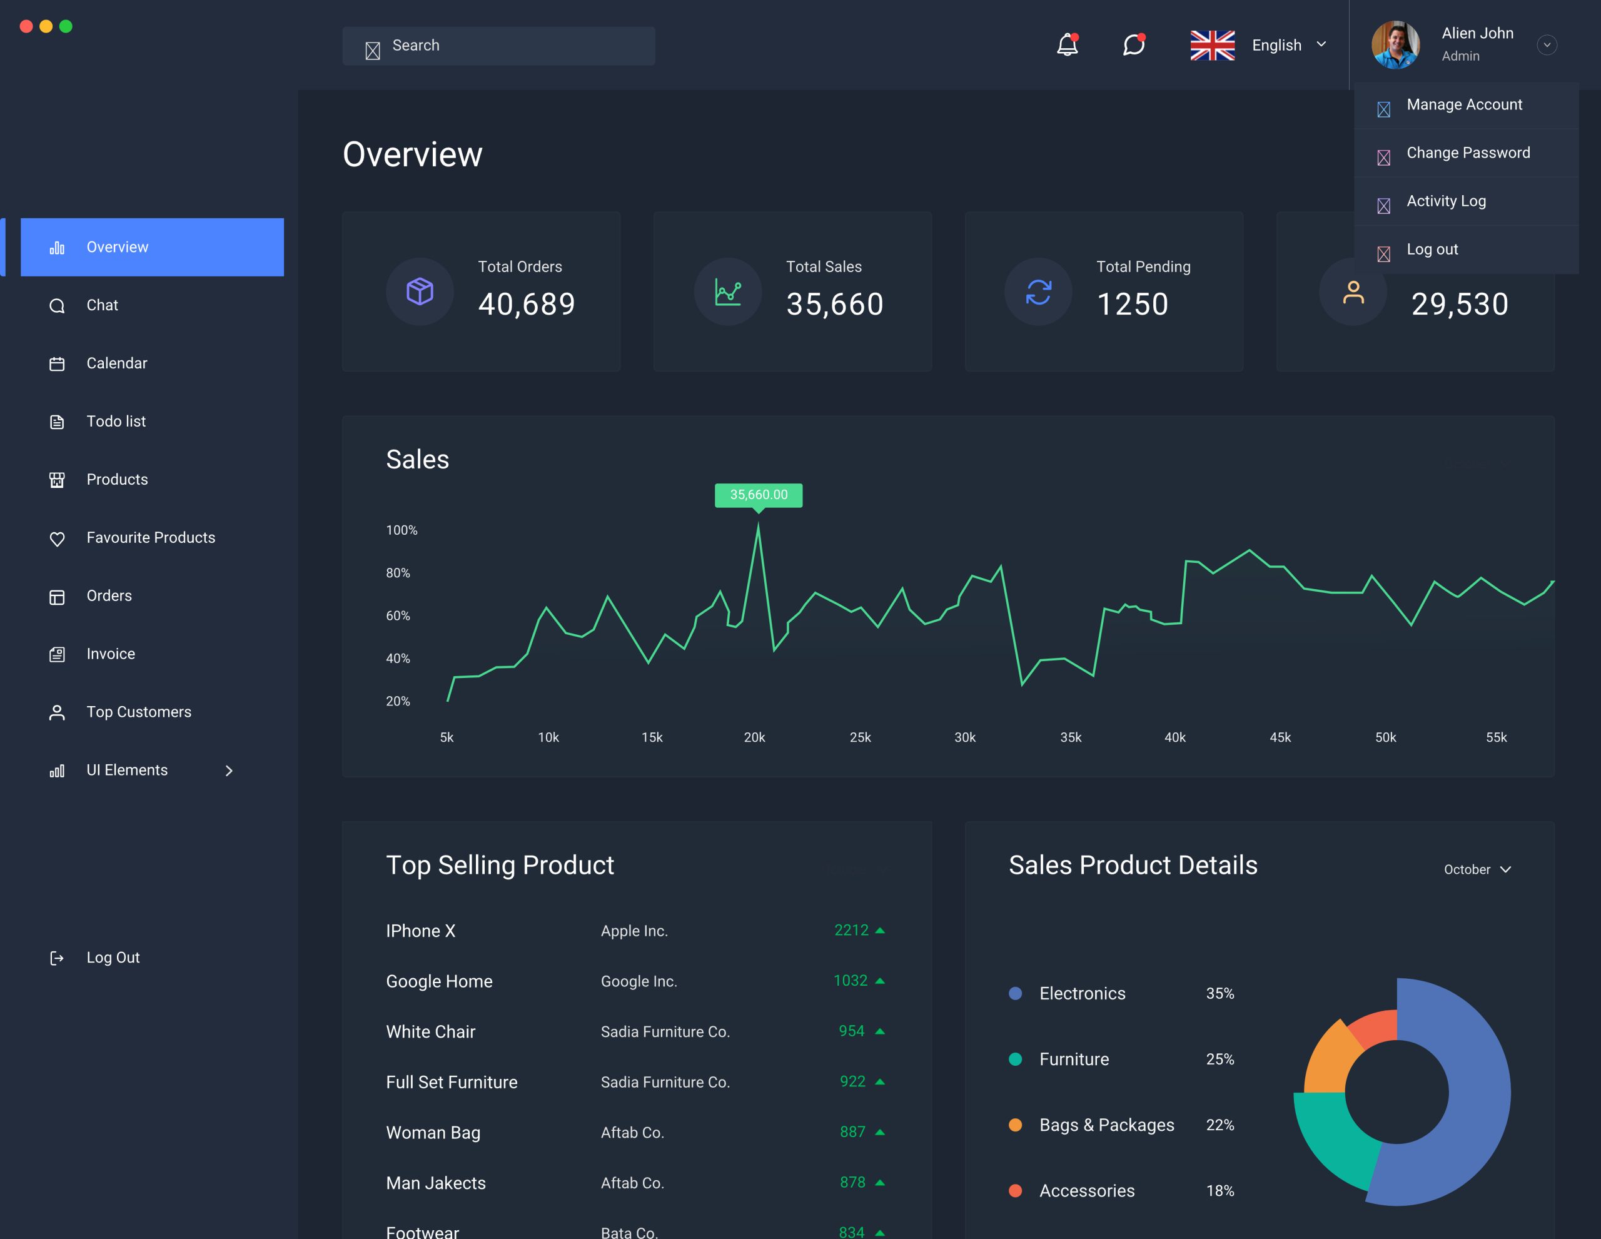Select the White Chair product row

click(636, 1031)
